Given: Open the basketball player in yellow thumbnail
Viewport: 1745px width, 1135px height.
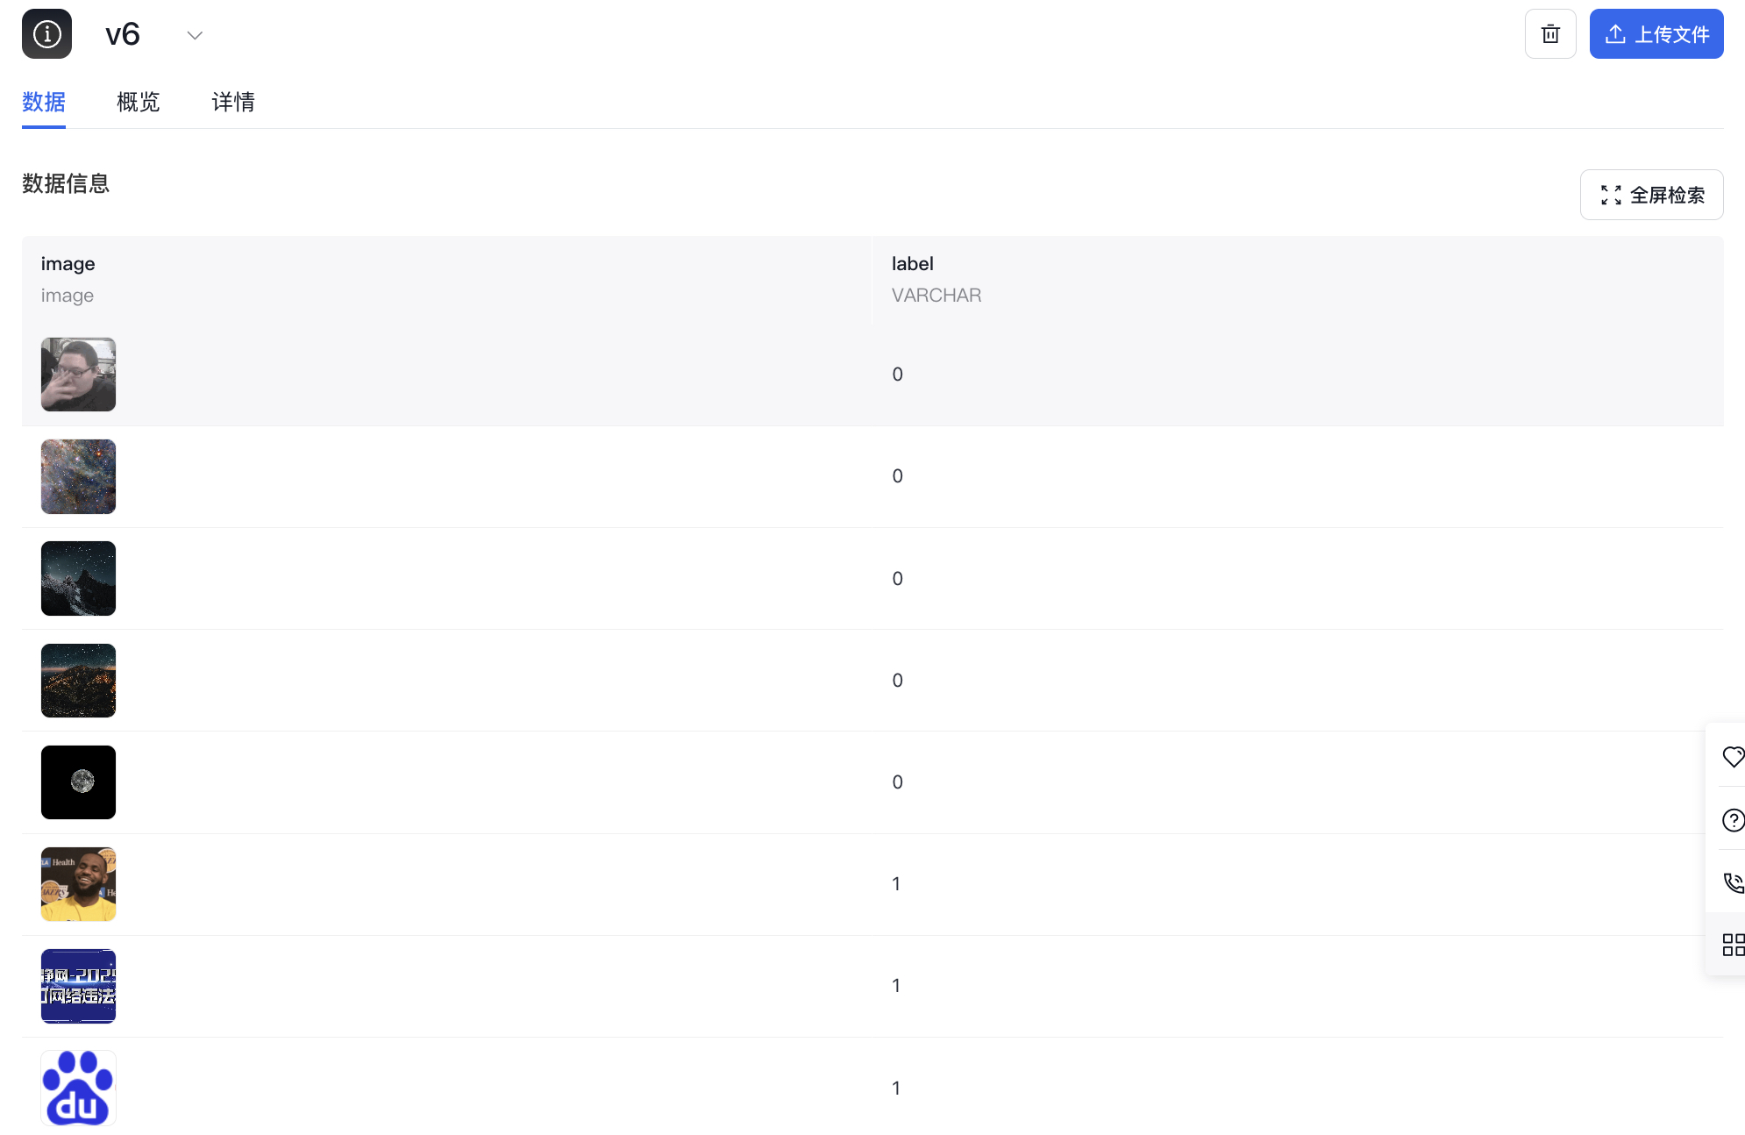Looking at the screenshot, I should coord(78,884).
